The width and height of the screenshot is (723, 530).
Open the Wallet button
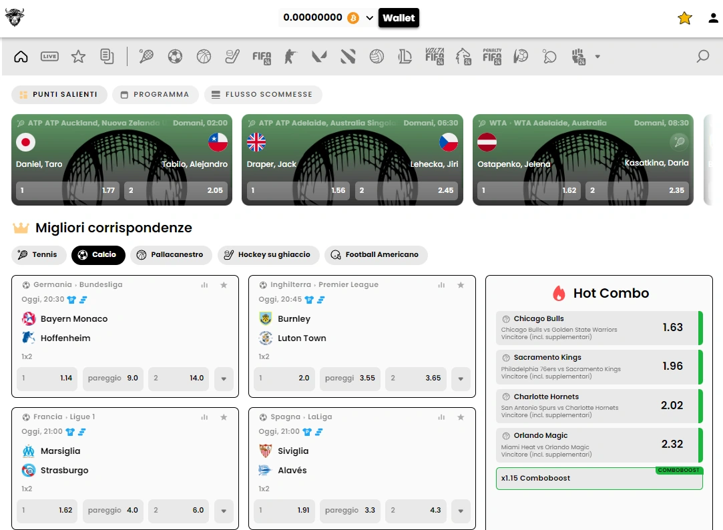coord(399,18)
